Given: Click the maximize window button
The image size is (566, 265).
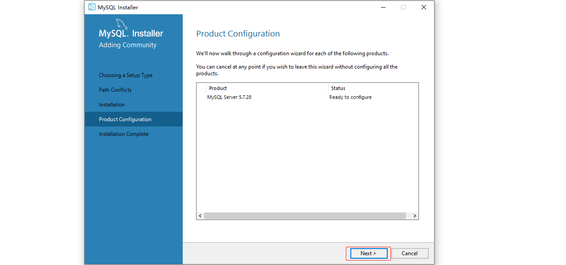Looking at the screenshot, I should [403, 7].
